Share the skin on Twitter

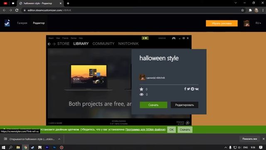pyautogui.click(x=188, y=89)
